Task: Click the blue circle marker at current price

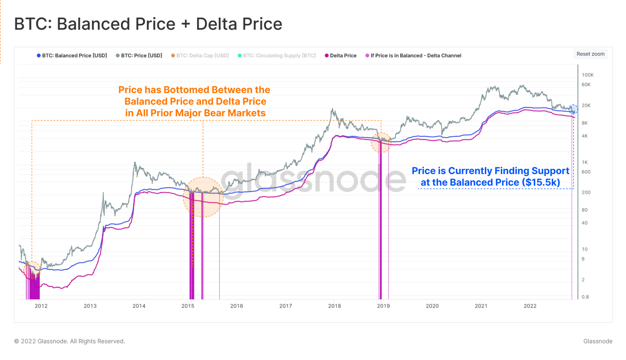Action: [x=574, y=109]
